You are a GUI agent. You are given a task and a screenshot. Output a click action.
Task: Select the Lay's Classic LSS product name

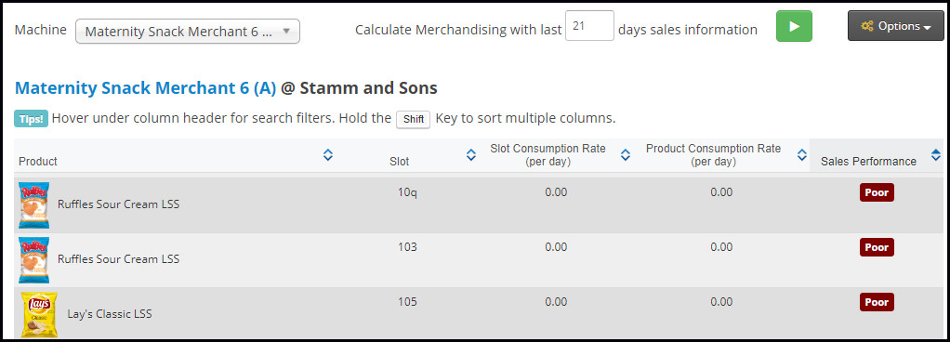[x=110, y=314]
